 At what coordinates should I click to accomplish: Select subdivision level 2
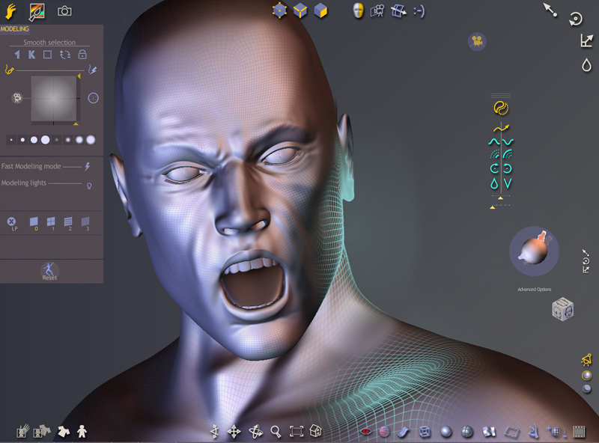coord(68,224)
